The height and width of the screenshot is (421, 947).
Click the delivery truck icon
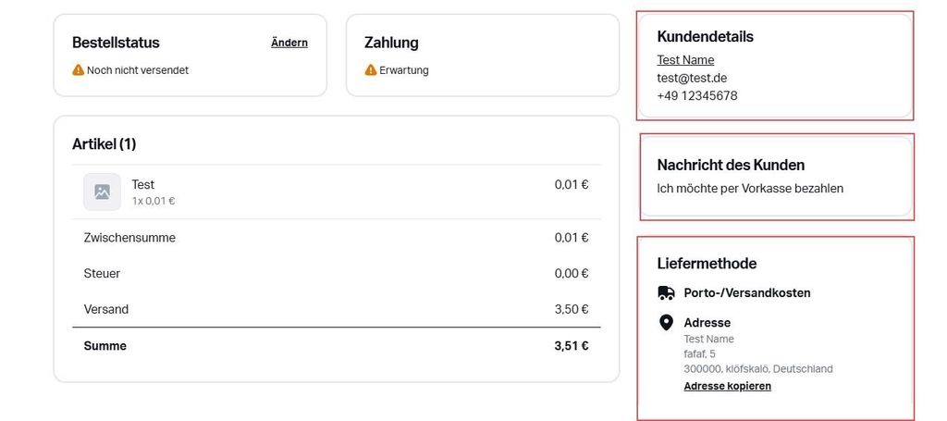pyautogui.click(x=666, y=293)
